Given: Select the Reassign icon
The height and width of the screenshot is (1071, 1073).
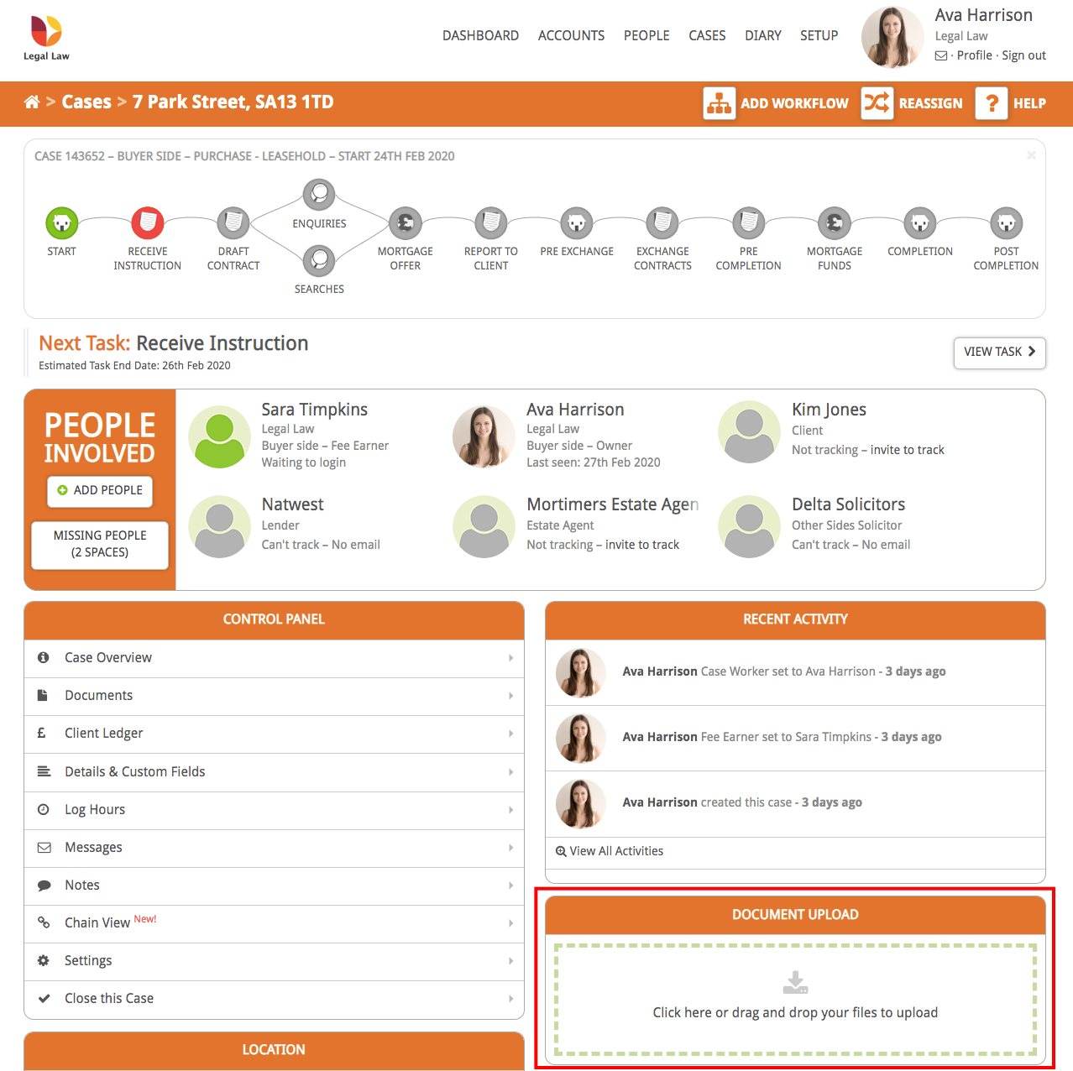Looking at the screenshot, I should tap(877, 102).
